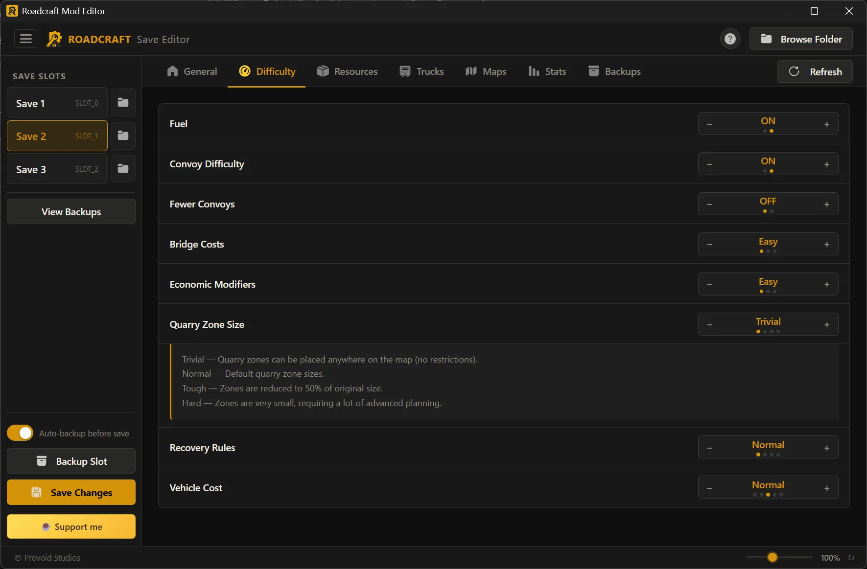Click the 100% zoom percentage text
Viewport: 867px width, 569px height.
point(830,558)
